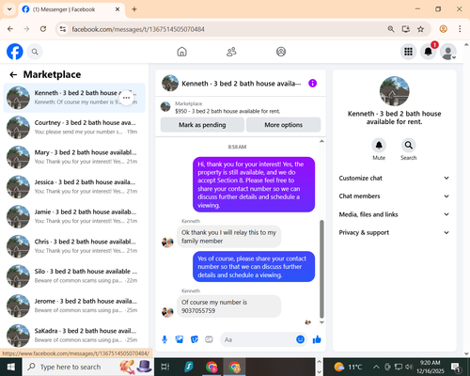Open Courtney's conversation

point(74,127)
